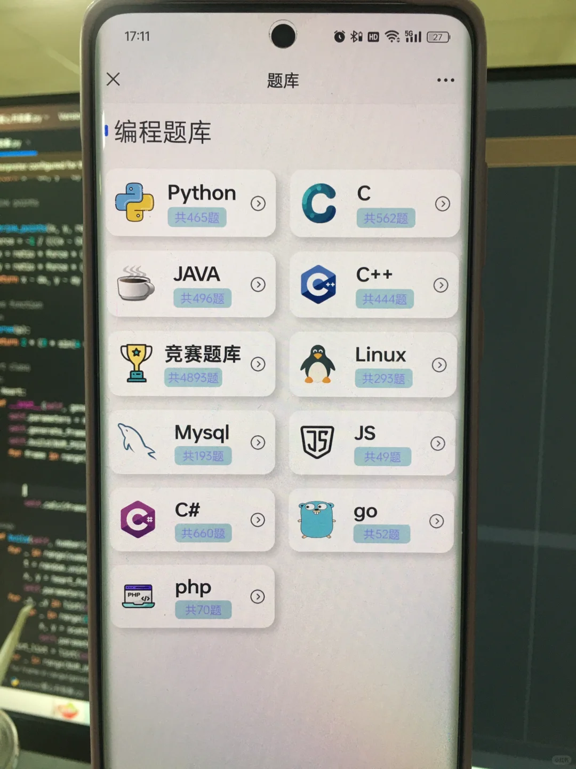
Task: Tap the 共70题 badge
Action: [x=203, y=609]
